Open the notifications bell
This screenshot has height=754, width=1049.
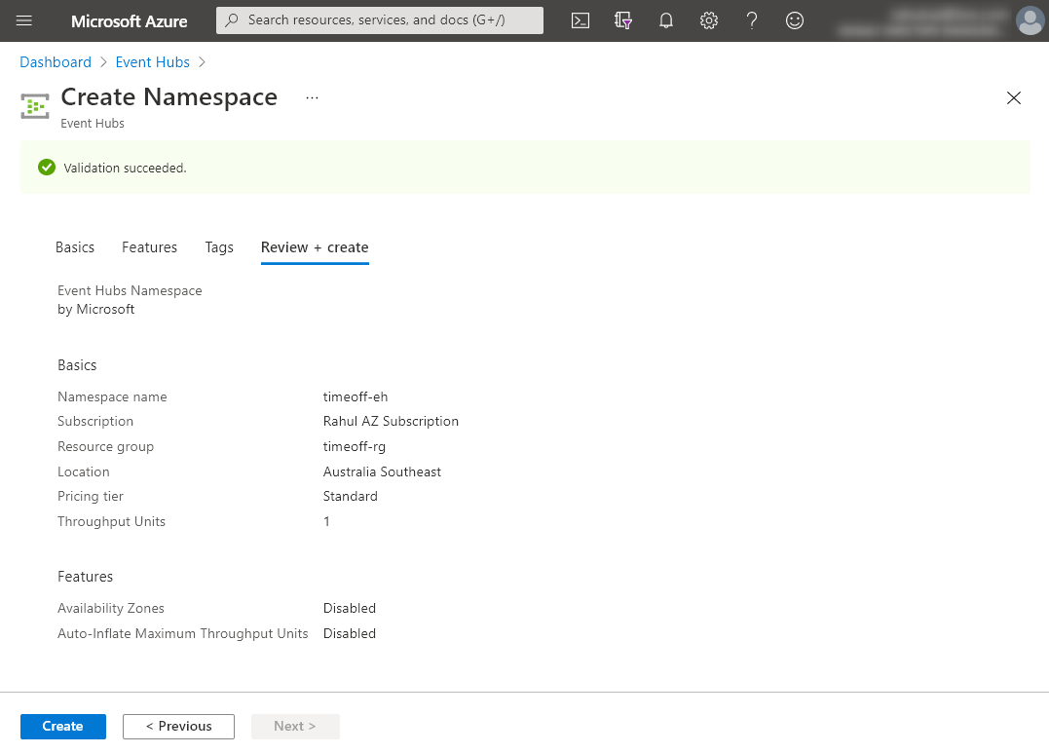point(665,20)
